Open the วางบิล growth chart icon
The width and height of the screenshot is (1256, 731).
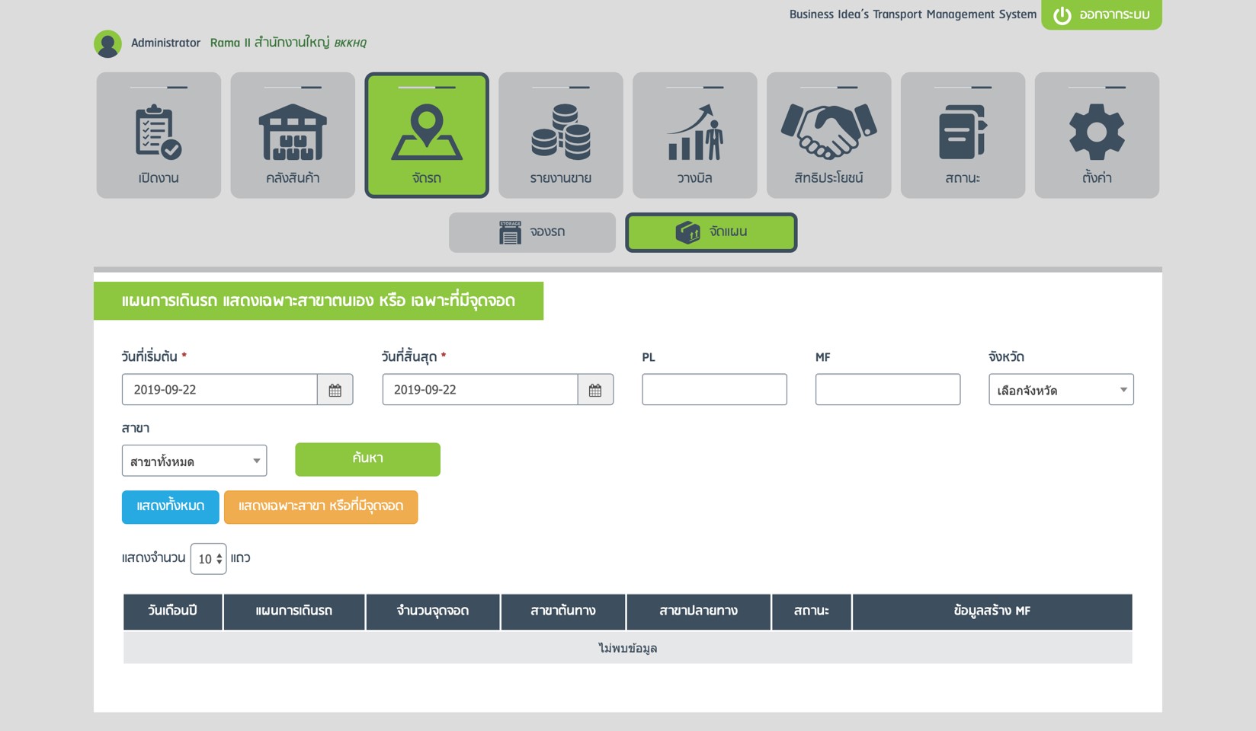[695, 132]
